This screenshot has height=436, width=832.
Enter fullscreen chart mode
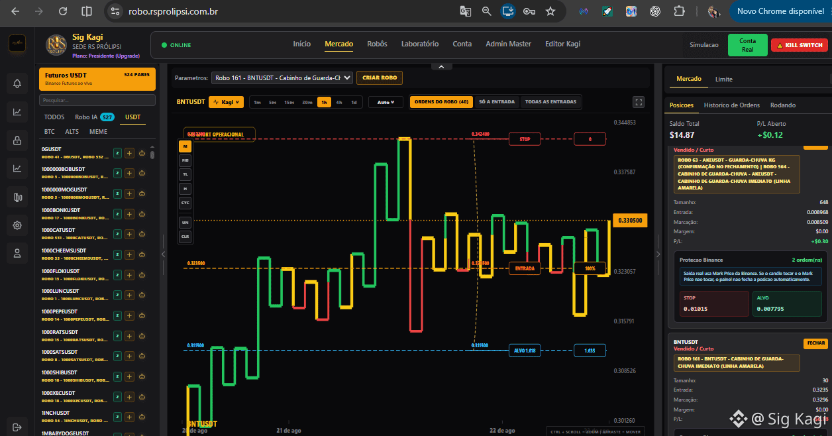(639, 102)
